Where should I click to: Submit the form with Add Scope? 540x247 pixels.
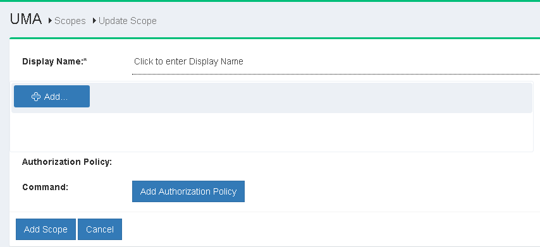tap(46, 229)
